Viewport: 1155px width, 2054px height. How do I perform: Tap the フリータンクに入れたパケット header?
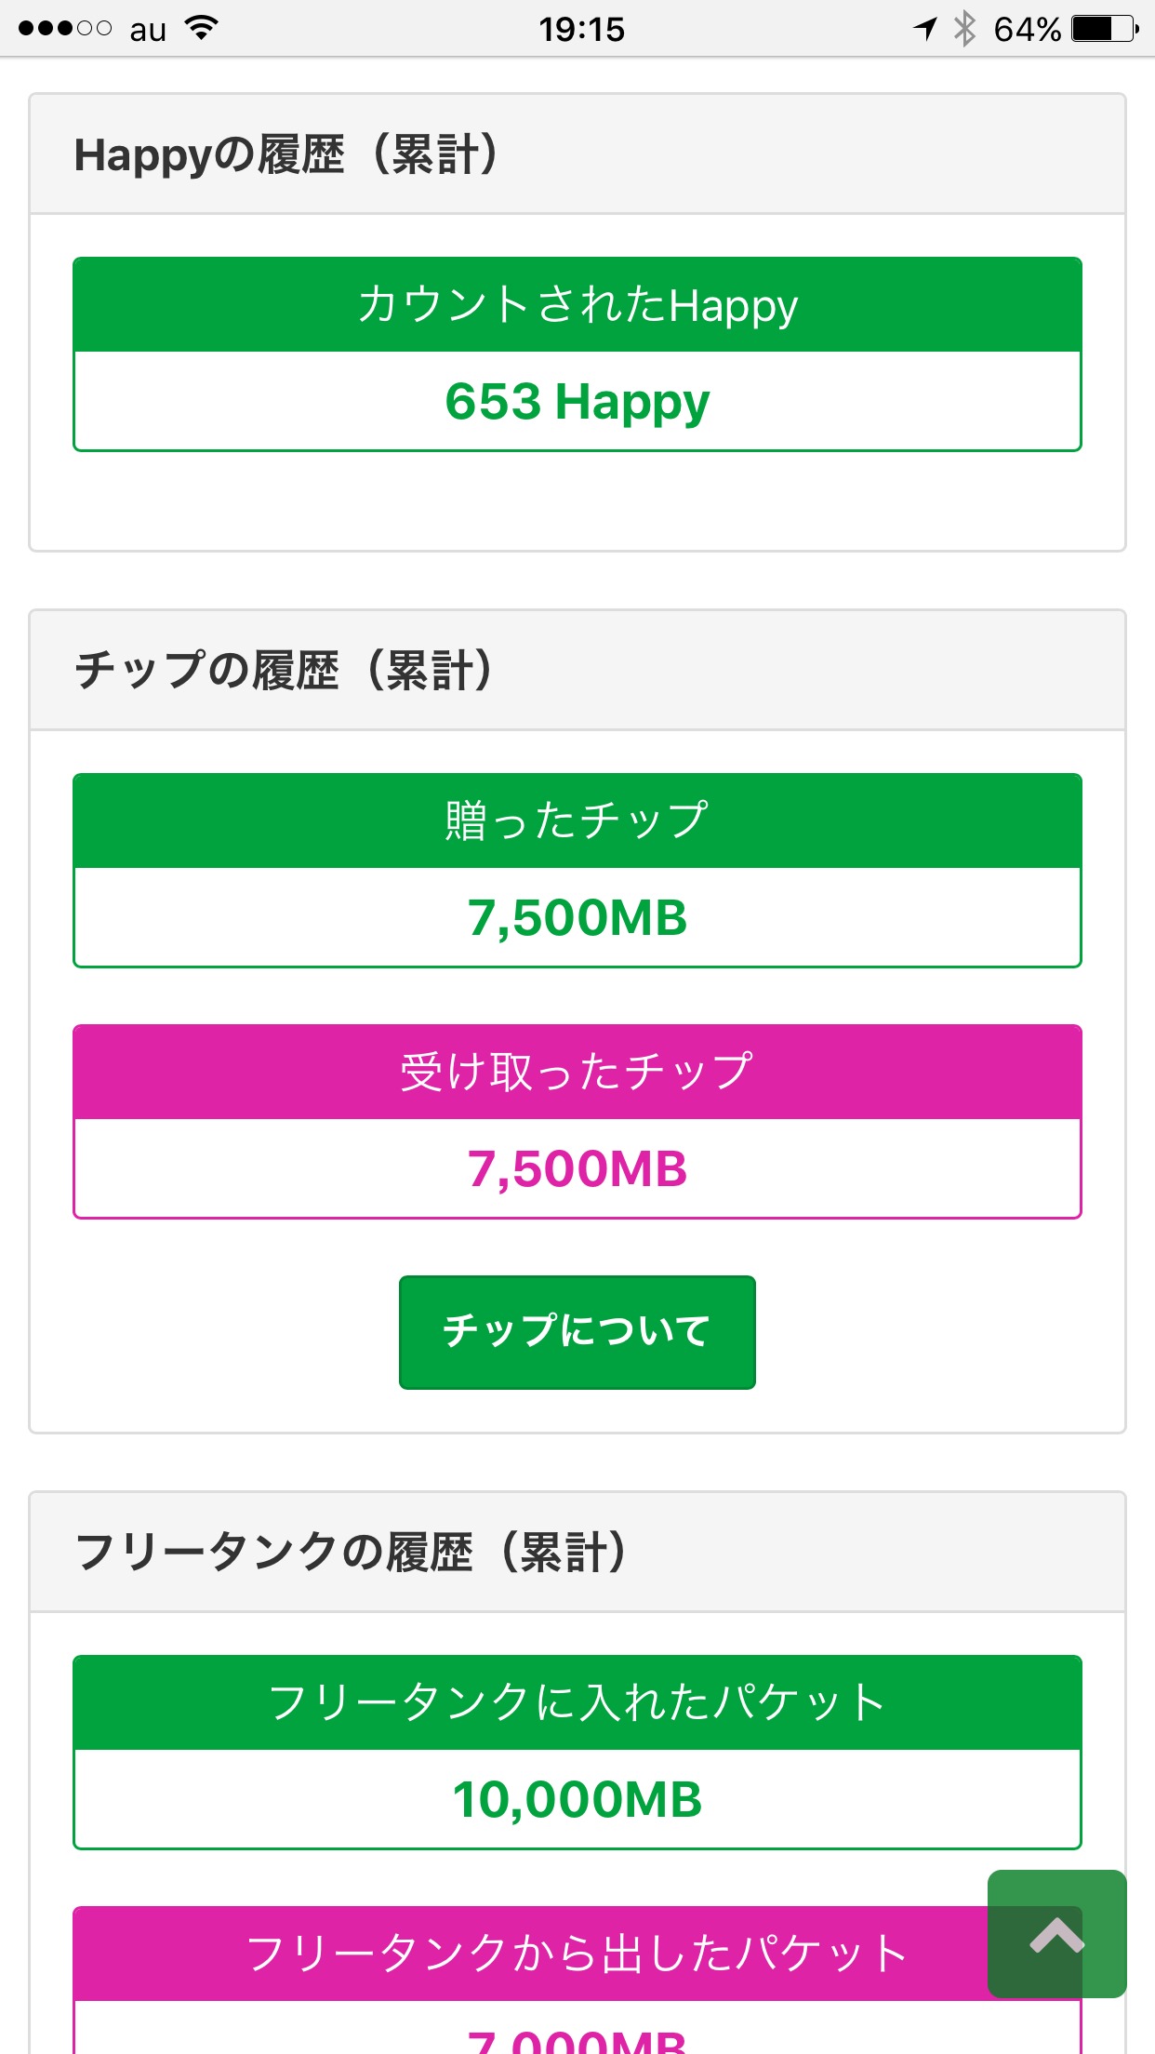point(577,1702)
